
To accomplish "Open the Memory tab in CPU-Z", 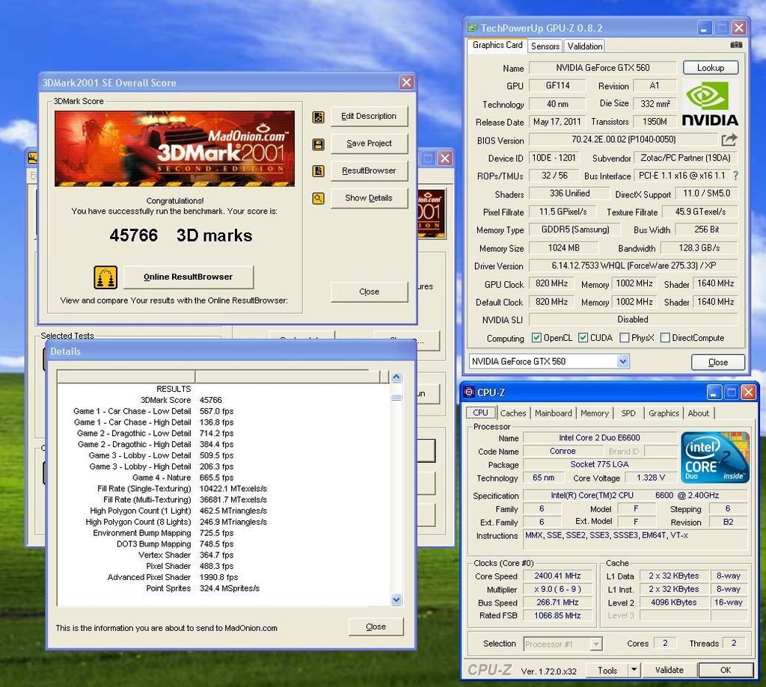I will pyautogui.click(x=595, y=413).
